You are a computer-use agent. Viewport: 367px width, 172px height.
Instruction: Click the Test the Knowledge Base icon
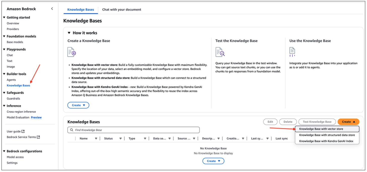pyautogui.click(x=220, y=52)
